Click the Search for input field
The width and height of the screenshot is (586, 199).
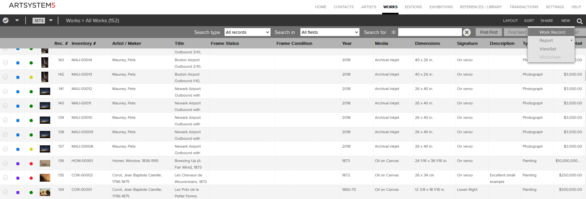click(x=430, y=32)
